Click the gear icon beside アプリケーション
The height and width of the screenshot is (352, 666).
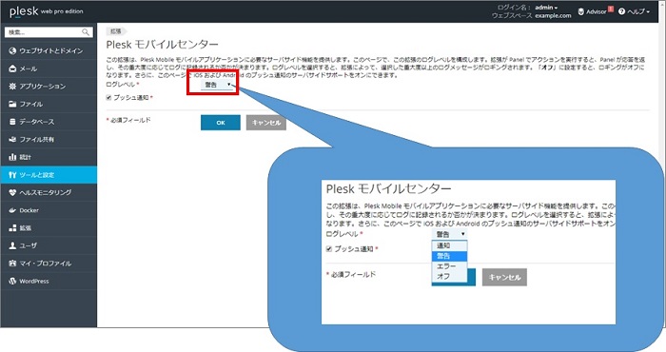(x=12, y=87)
